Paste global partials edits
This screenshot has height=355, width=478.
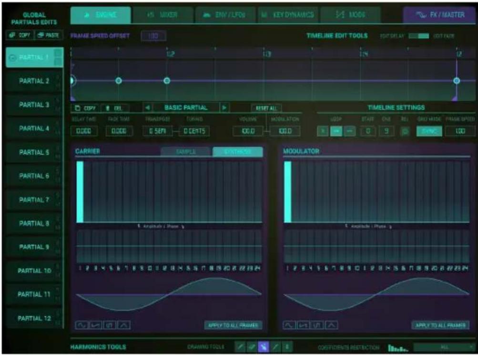[49, 35]
